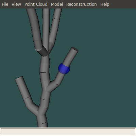Open the Help menu
This screenshot has height=136, width=136.
pyautogui.click(x=105, y=4)
